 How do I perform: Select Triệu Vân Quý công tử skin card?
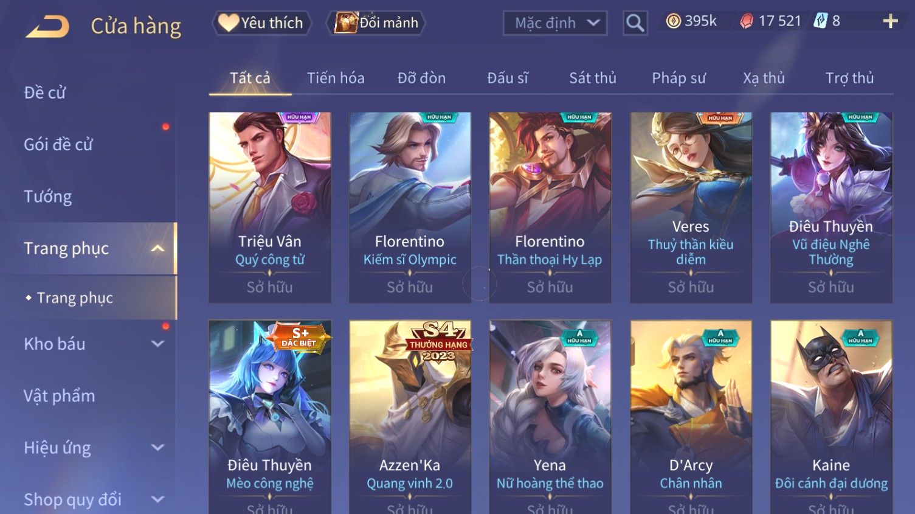click(x=270, y=207)
